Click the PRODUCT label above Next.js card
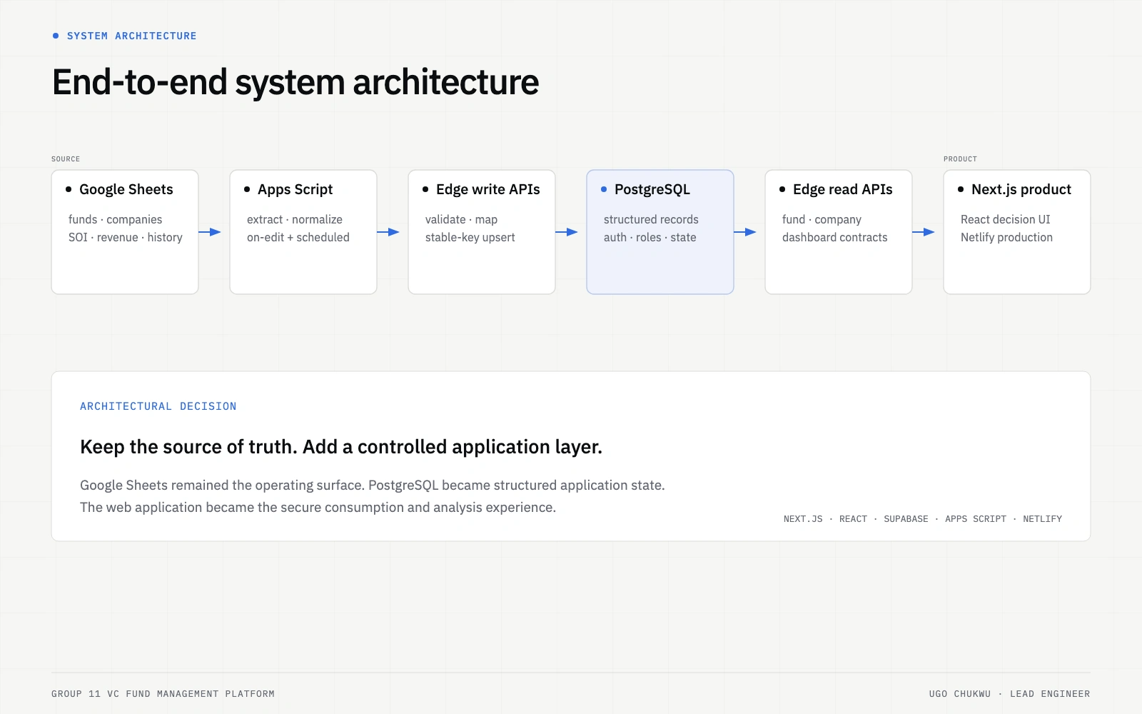The width and height of the screenshot is (1142, 714). (960, 159)
